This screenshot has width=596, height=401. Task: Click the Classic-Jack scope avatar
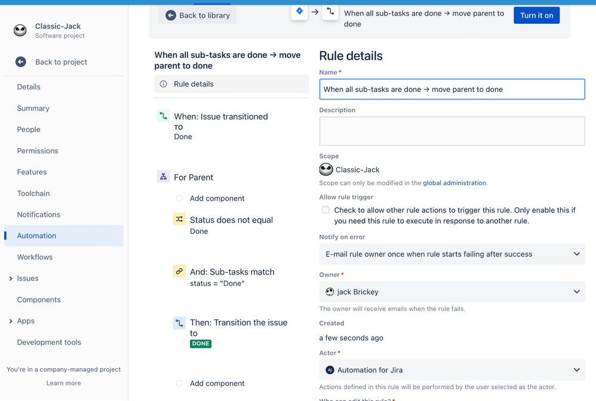pos(326,169)
